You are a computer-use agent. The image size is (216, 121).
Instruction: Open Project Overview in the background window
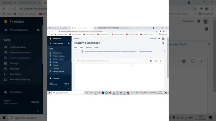pyautogui.click(x=19, y=30)
